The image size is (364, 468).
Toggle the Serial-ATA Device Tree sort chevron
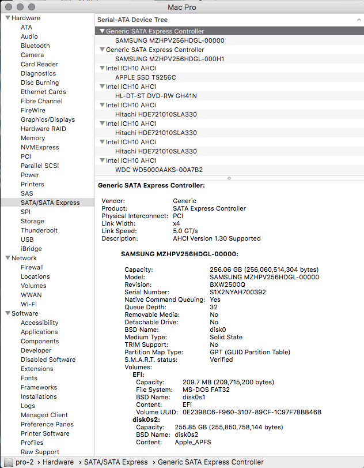(x=359, y=20)
